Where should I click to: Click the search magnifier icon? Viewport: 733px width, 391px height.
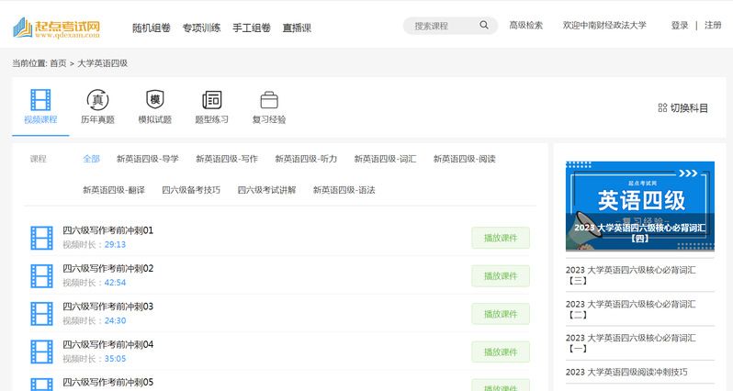pyautogui.click(x=485, y=26)
